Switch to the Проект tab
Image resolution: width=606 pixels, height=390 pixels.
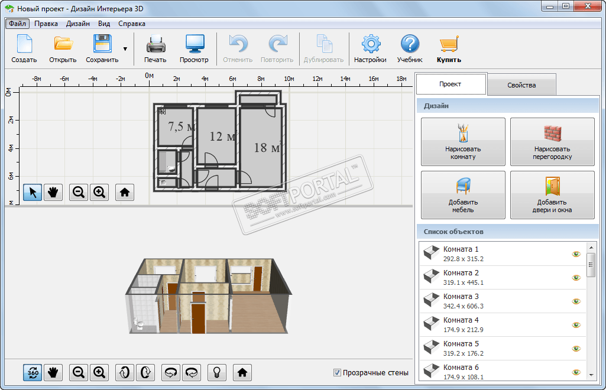451,84
